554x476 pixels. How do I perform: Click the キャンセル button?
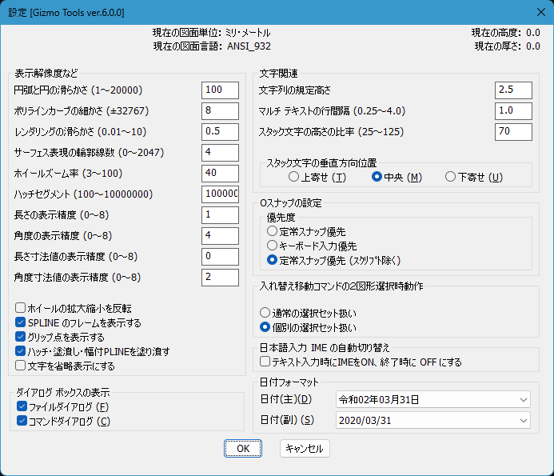(305, 449)
